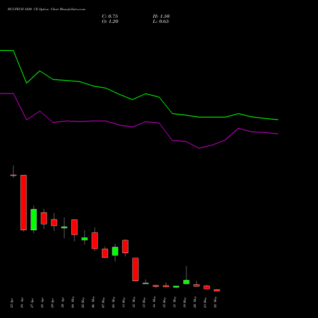The image size is (318, 318).
Task: Click the 07 May date label
Action: point(104,303)
